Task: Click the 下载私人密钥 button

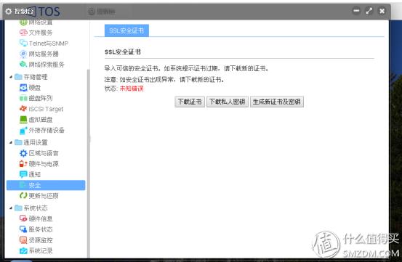Action: click(228, 102)
